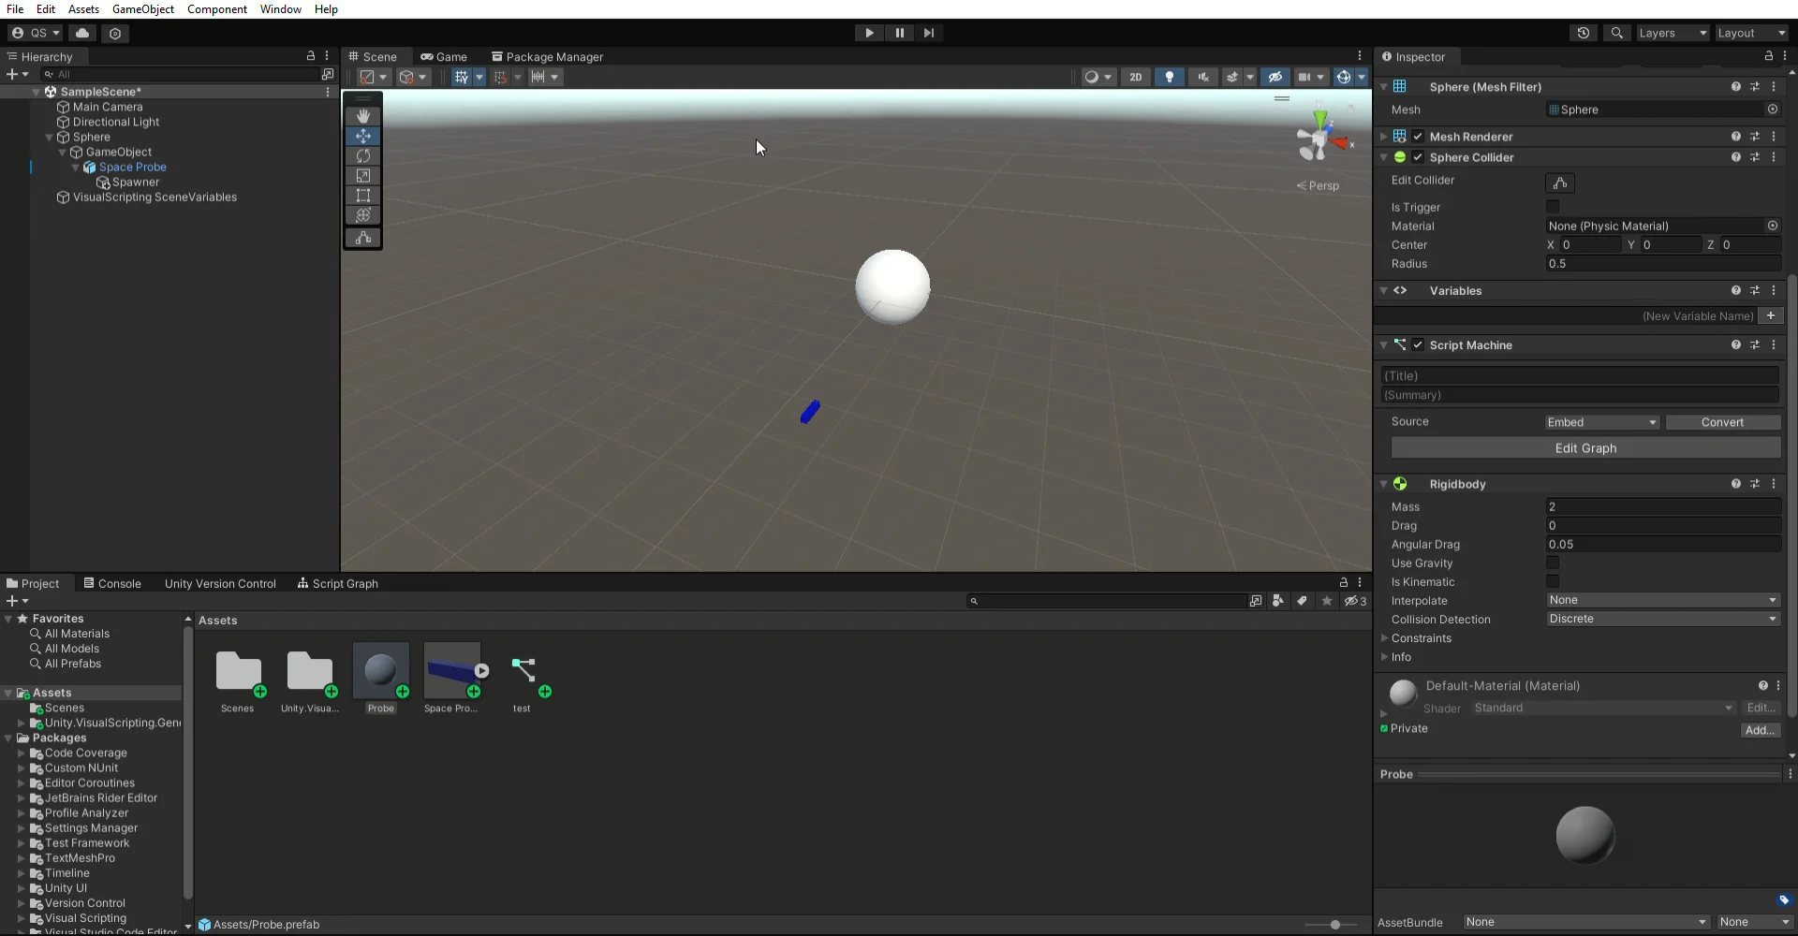Open the search tool in the top bar

coord(1617,33)
